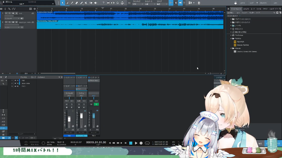
Task: Collapse the ReWire folder
Action: click(x=231, y=39)
